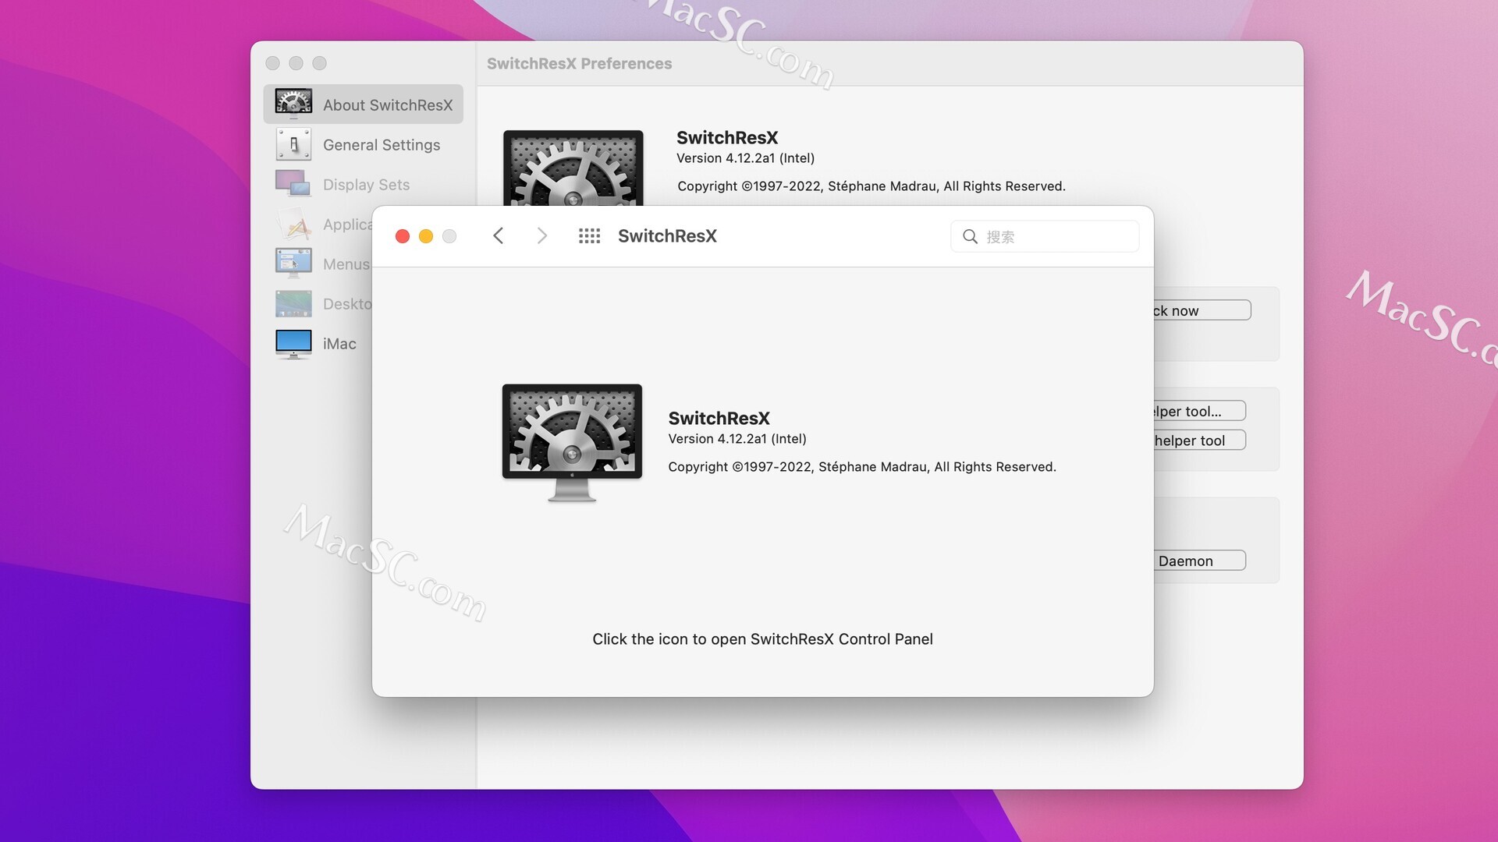The width and height of the screenshot is (1498, 842).
Task: Click 'Version 4.12.2a1 (Intel)' in the front pane
Action: [737, 439]
